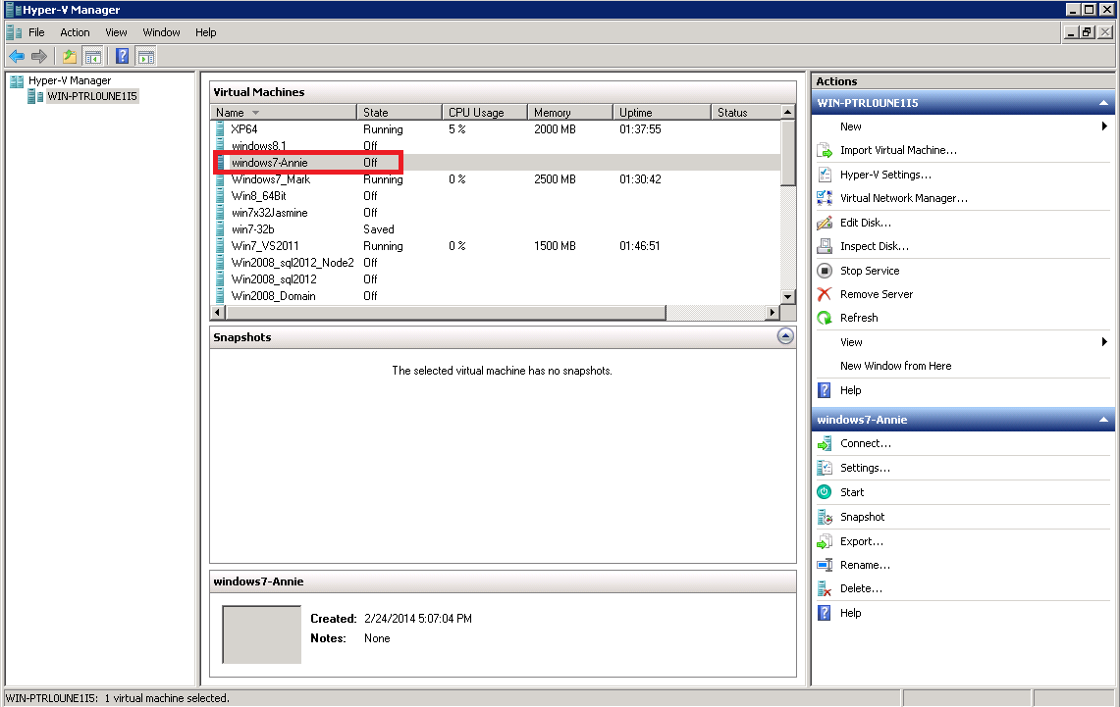Screen dimensions: 1120x707
Task: Click the red Remove Server icon
Action: coord(825,294)
